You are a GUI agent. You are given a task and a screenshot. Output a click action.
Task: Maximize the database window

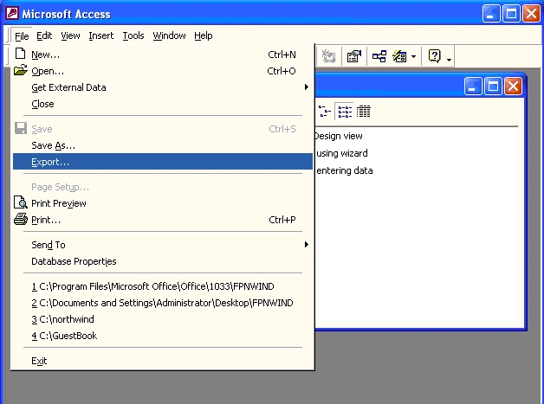click(493, 86)
